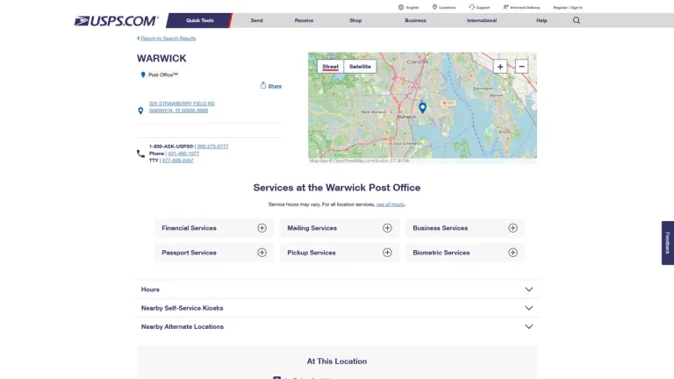Open the International menu
Screen dimensions: 674x379
pyautogui.click(x=482, y=20)
